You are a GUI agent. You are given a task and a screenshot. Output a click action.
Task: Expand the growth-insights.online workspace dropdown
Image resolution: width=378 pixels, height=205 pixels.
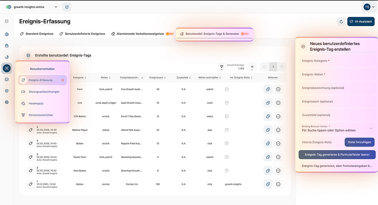pyautogui.click(x=56, y=7)
